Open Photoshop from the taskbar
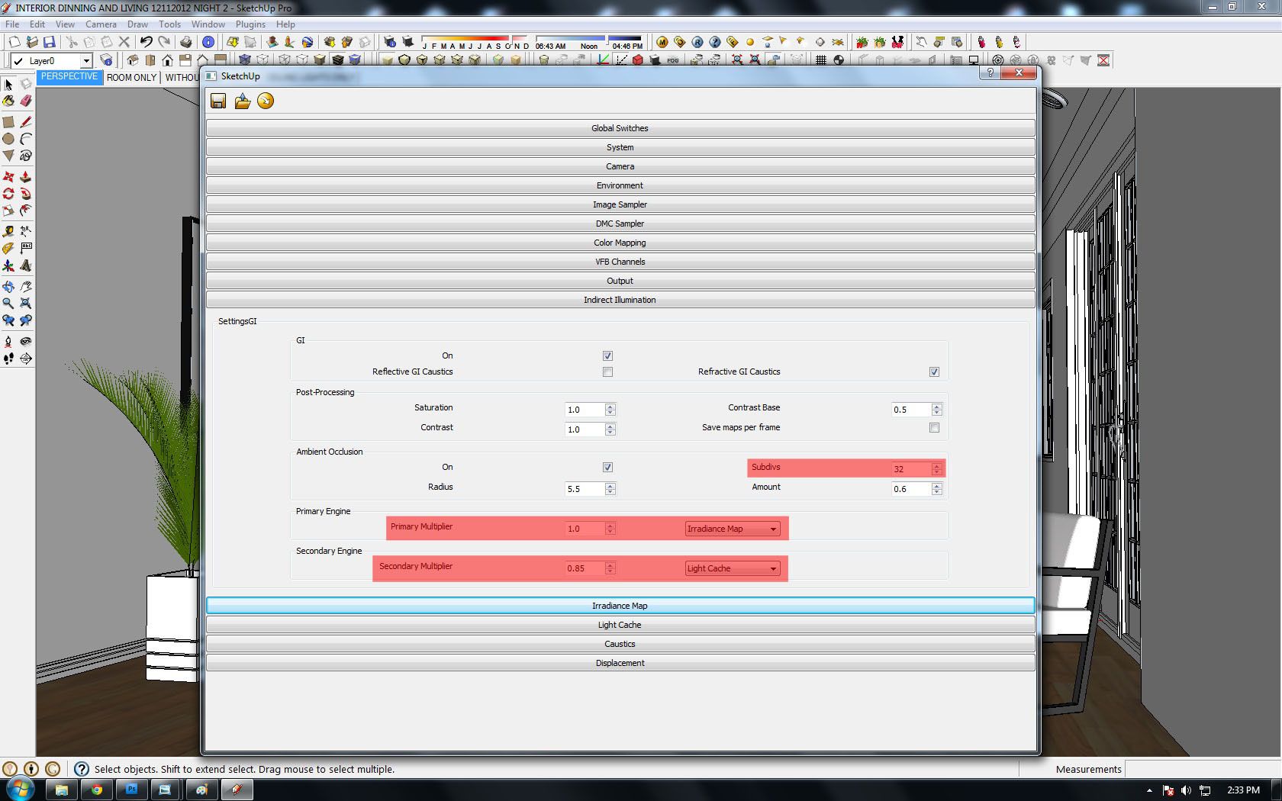 point(131,790)
